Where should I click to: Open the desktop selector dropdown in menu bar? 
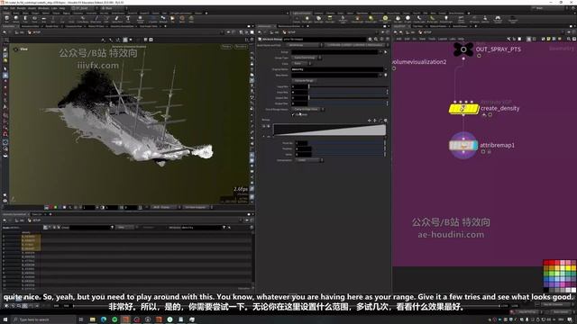click(x=84, y=8)
